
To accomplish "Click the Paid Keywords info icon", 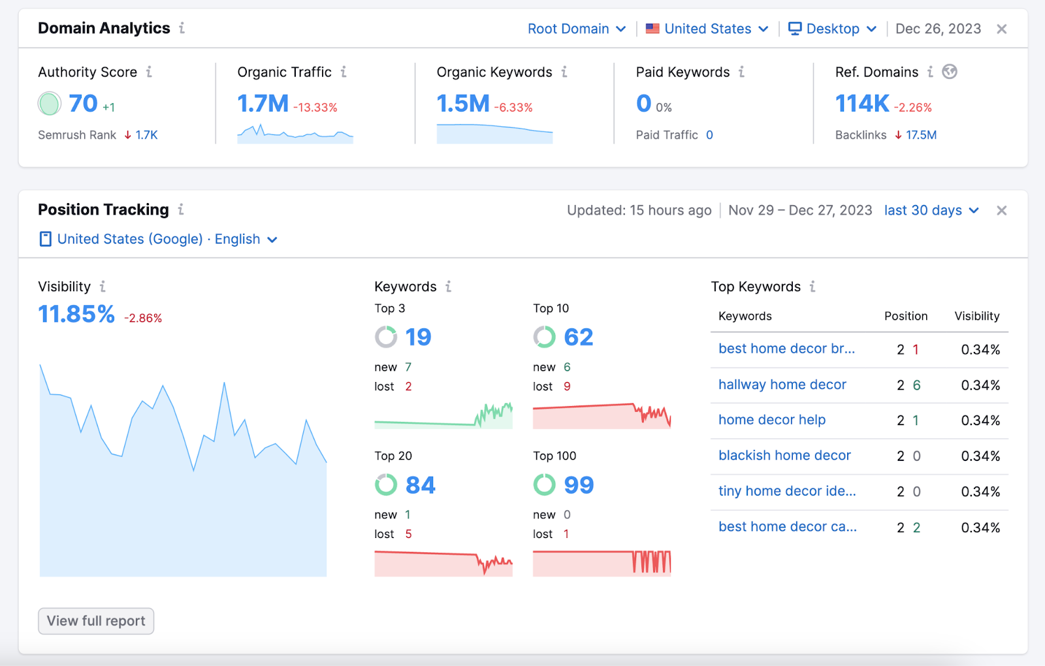I will click(x=742, y=72).
